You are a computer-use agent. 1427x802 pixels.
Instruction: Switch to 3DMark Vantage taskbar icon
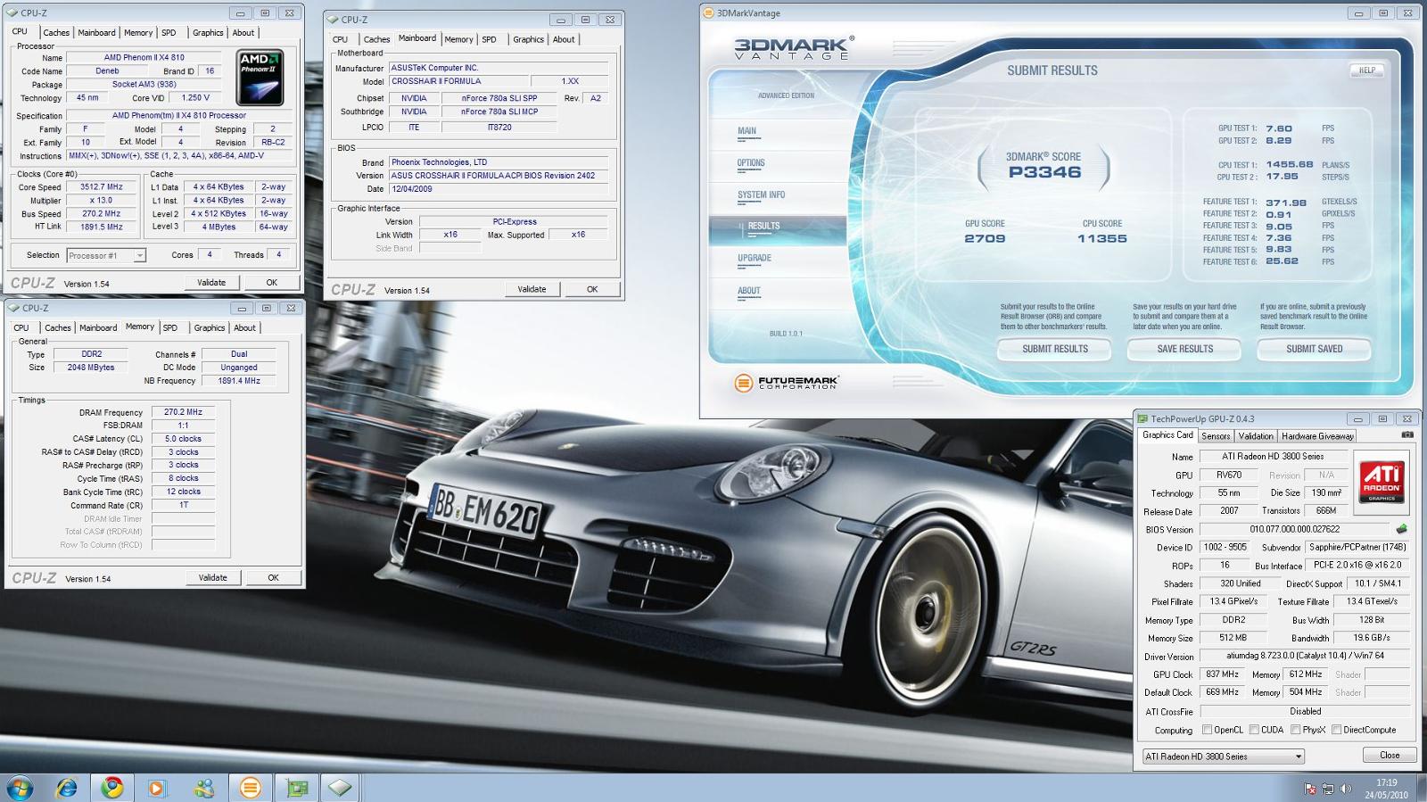(251, 788)
